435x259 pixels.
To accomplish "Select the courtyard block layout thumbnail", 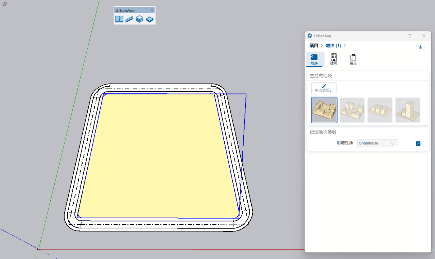I will click(324, 110).
